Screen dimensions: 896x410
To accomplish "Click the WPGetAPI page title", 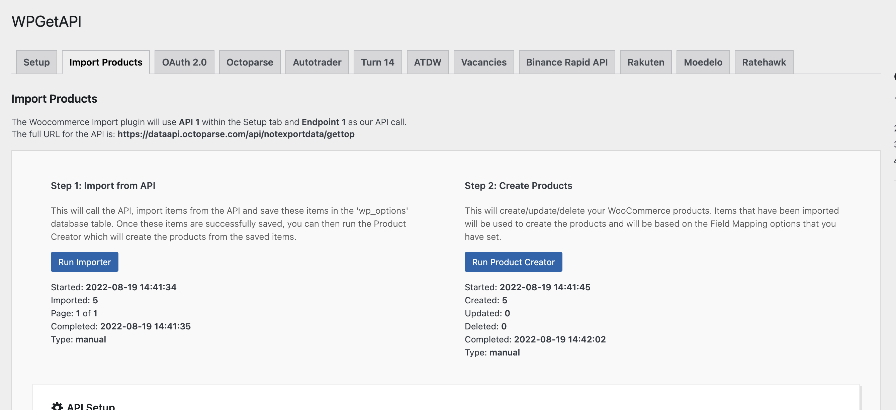I will click(46, 21).
